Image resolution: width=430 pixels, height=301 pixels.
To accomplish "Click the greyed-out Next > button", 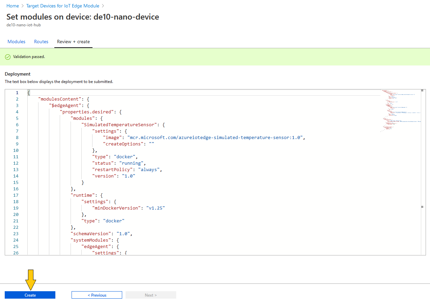I will point(151,295).
